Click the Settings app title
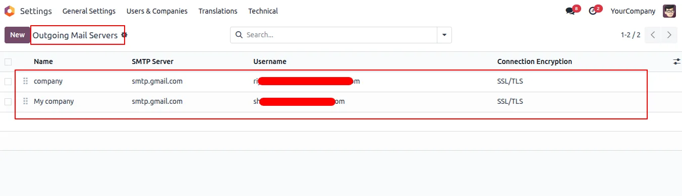The image size is (682, 196). click(36, 11)
